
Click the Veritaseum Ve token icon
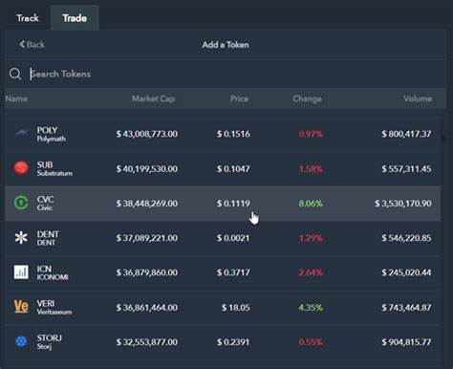pyautogui.click(x=21, y=307)
